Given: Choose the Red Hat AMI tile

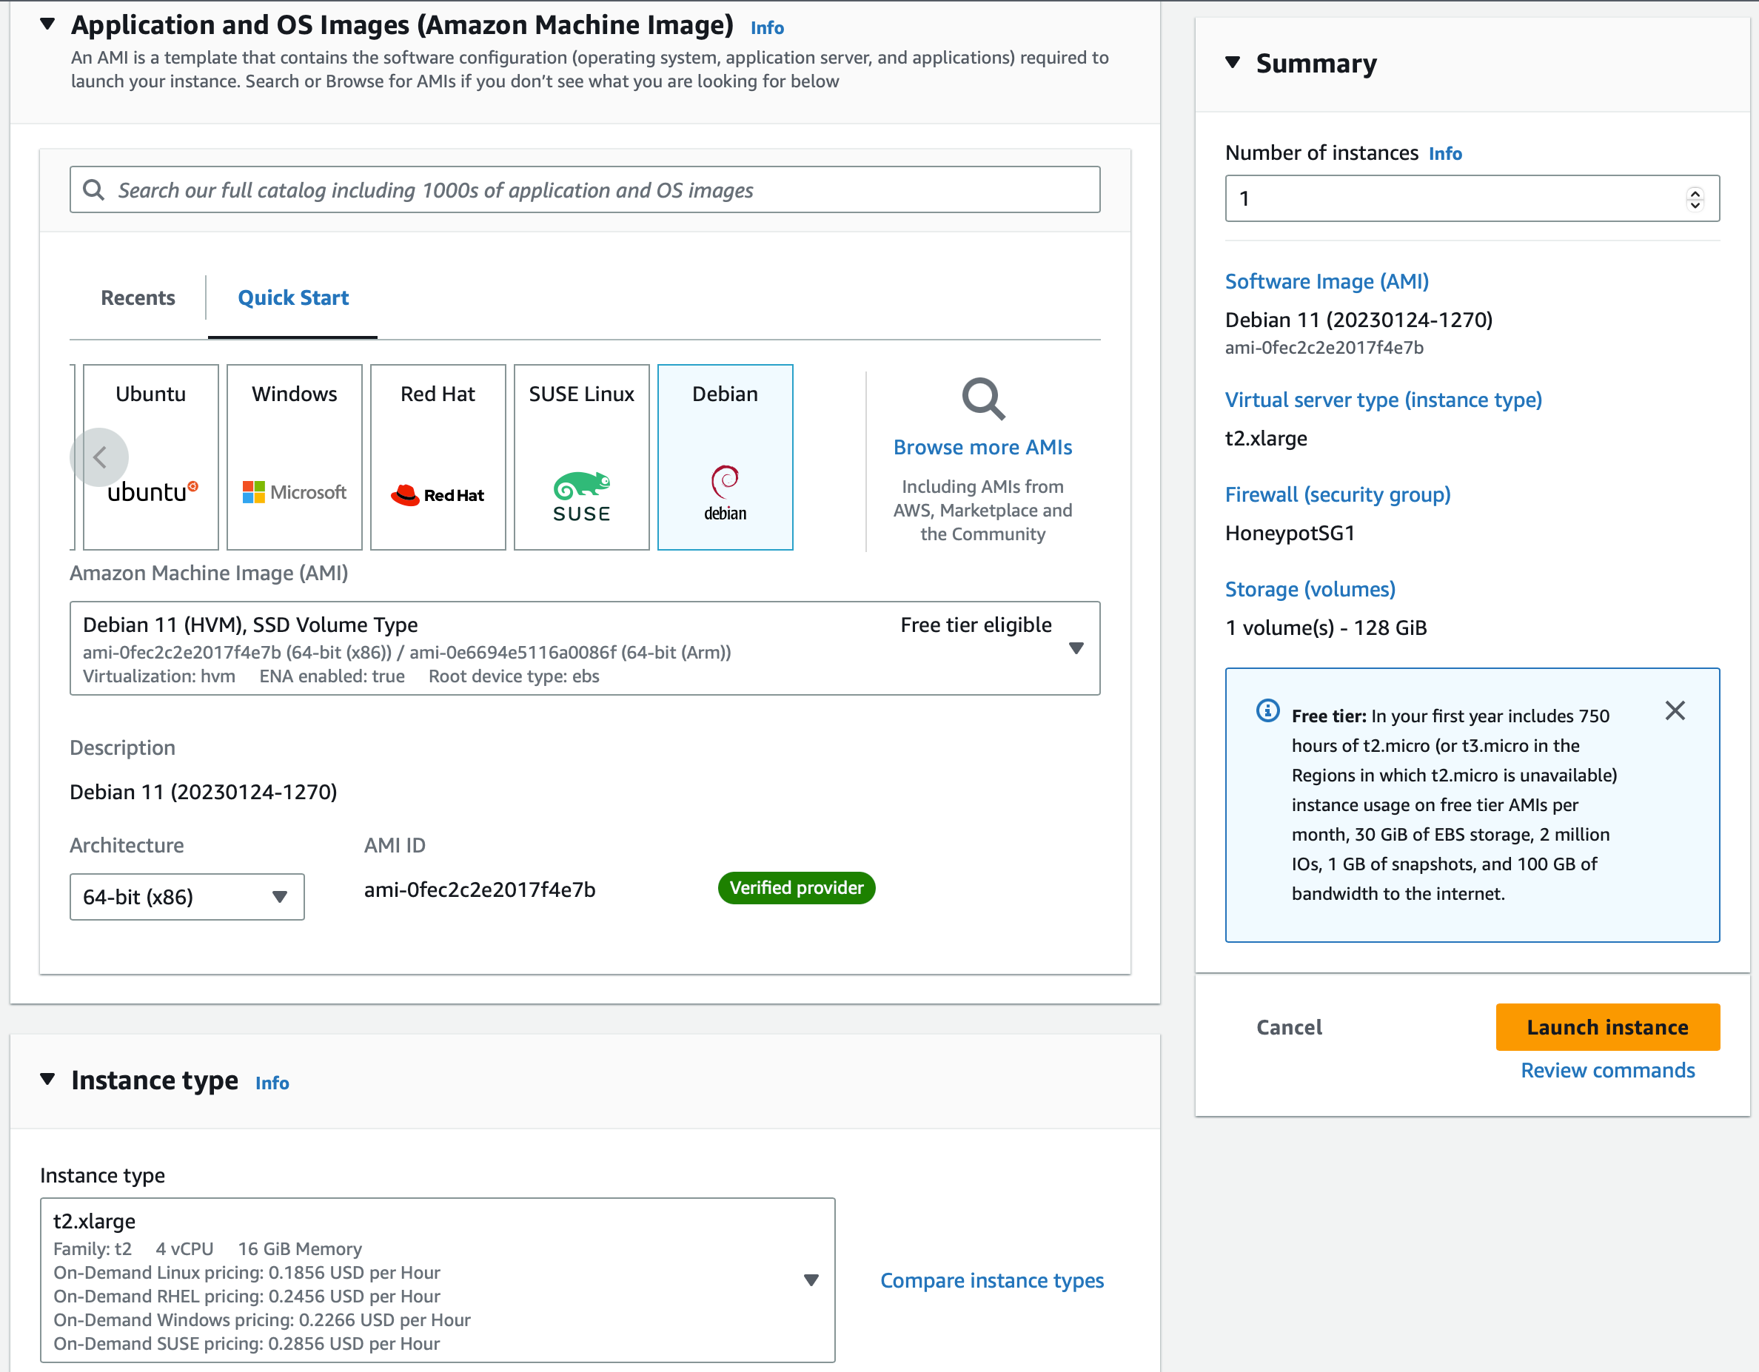Looking at the screenshot, I should tap(438, 457).
